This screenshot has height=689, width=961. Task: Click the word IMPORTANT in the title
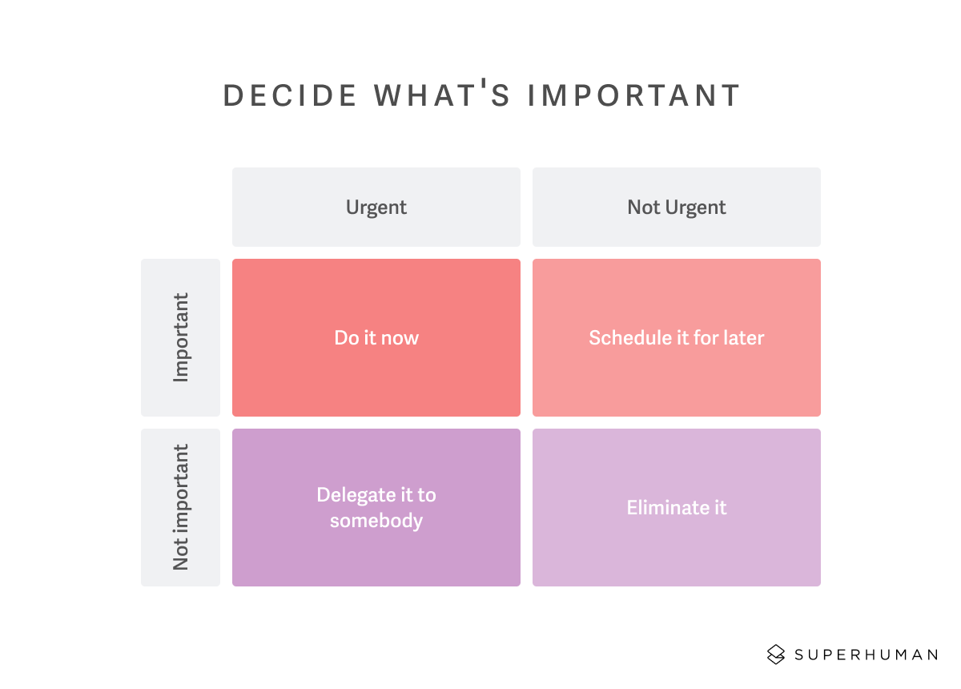pos(633,95)
